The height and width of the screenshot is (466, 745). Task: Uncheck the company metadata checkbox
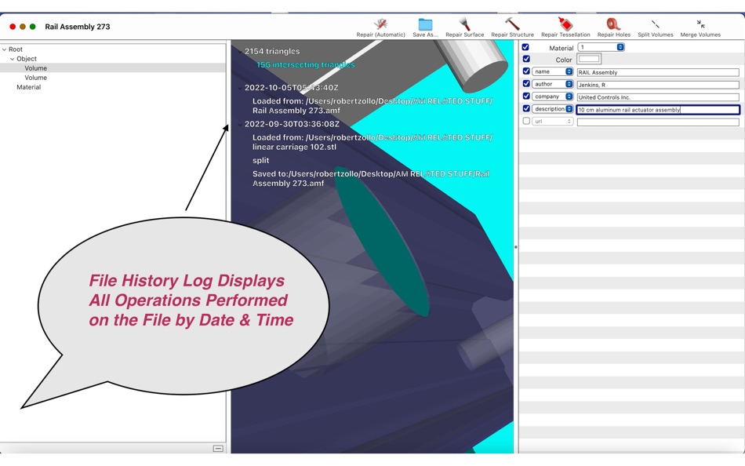tap(526, 96)
